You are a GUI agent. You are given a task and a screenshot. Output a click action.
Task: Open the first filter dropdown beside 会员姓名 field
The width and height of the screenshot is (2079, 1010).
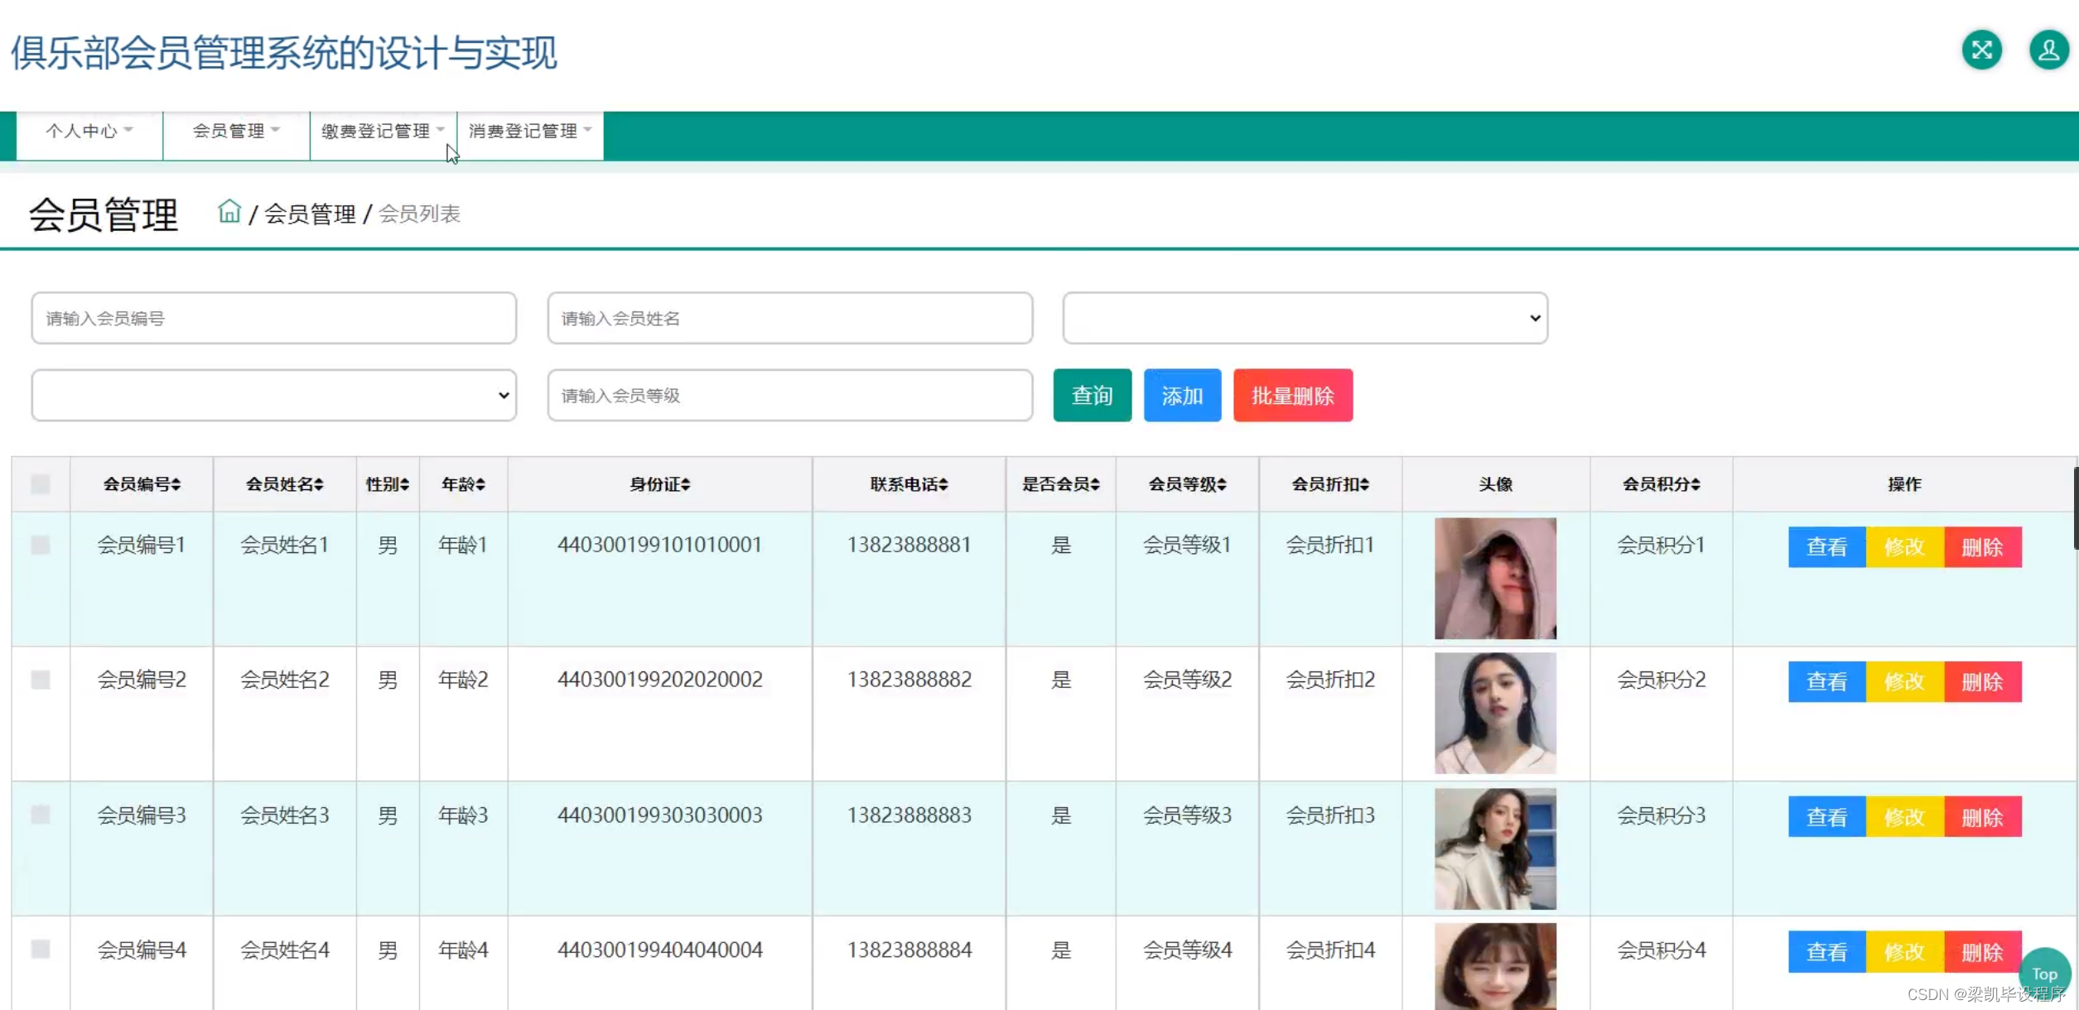[1305, 318]
